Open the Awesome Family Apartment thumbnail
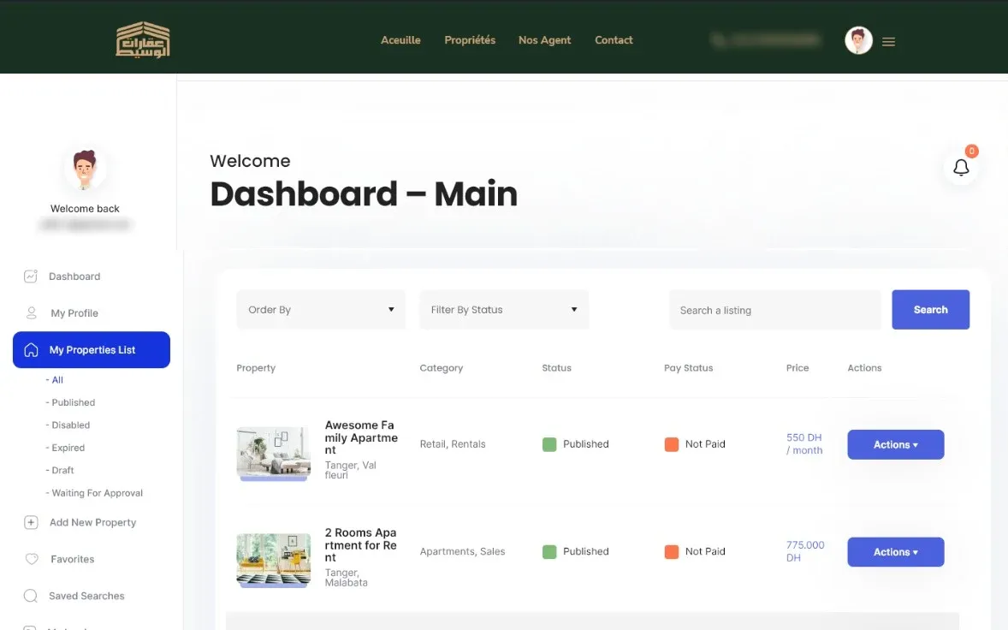Viewport: 1008px width, 630px height. coord(273,453)
